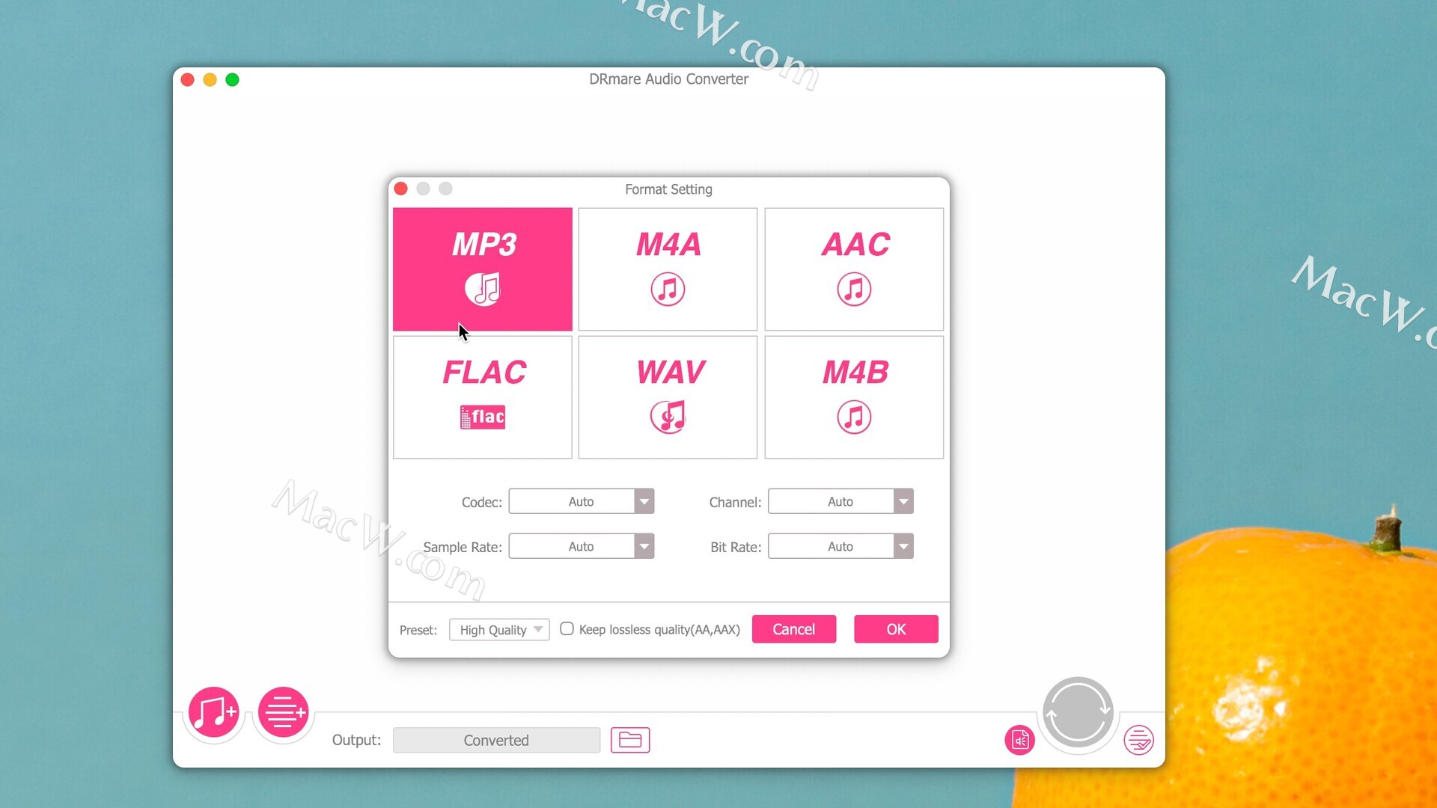Screen dimensions: 1437x808
Task: Open the Channel dropdown
Action: [x=840, y=501]
